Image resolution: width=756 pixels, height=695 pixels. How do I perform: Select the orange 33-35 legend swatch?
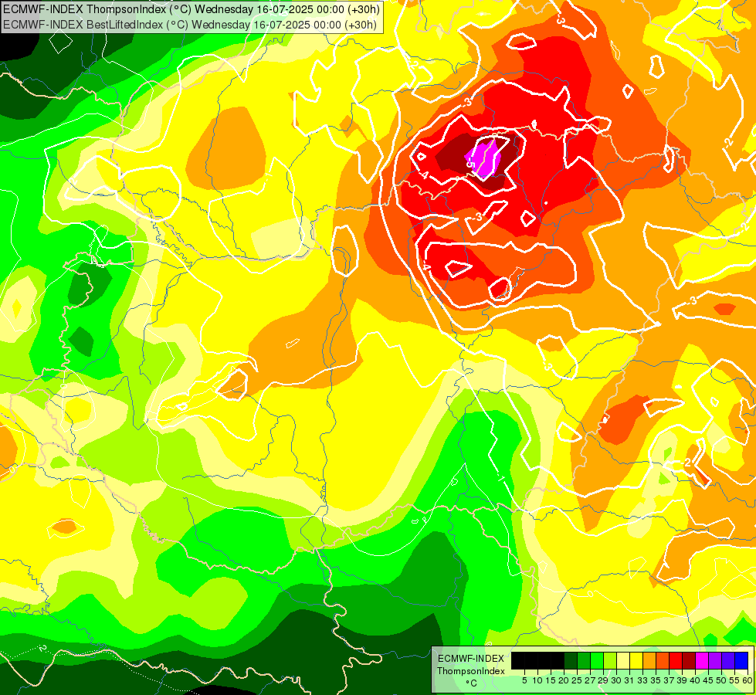point(649,660)
